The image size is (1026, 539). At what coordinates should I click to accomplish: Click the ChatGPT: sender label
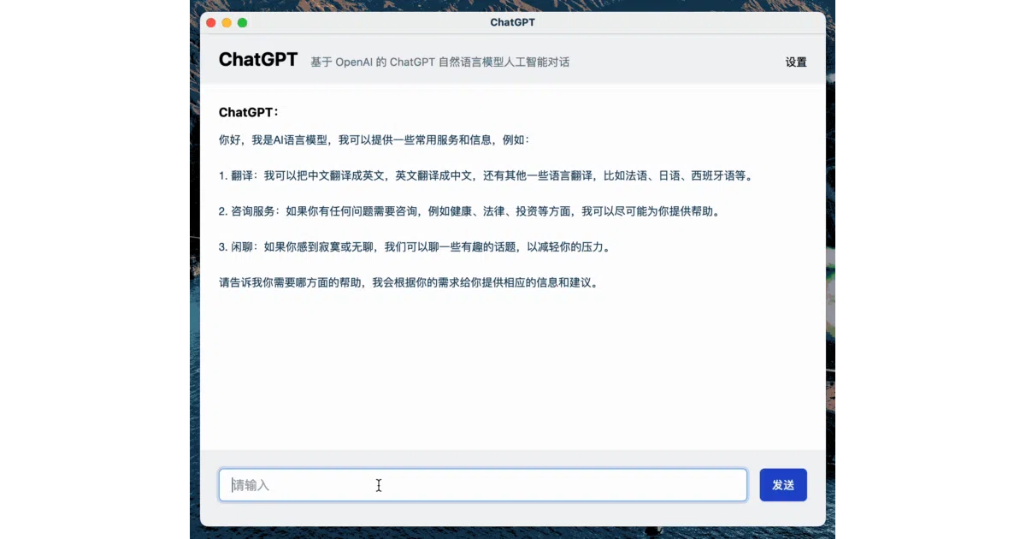tap(249, 112)
